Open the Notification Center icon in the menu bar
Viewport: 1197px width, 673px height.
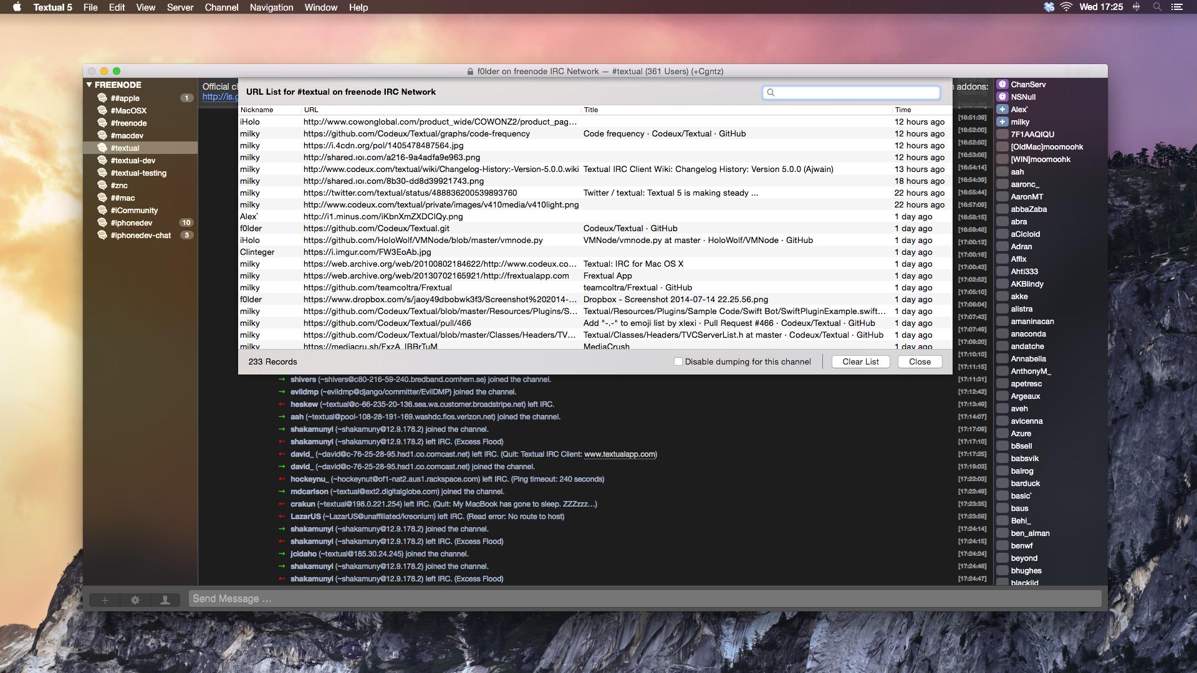pos(1176,7)
